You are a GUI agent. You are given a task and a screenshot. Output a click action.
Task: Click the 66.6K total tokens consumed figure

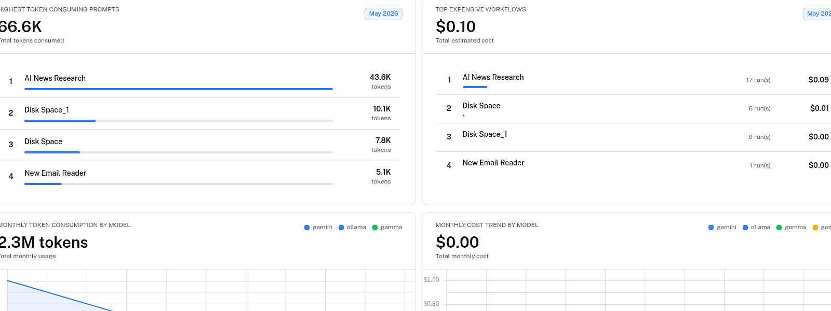(21, 27)
